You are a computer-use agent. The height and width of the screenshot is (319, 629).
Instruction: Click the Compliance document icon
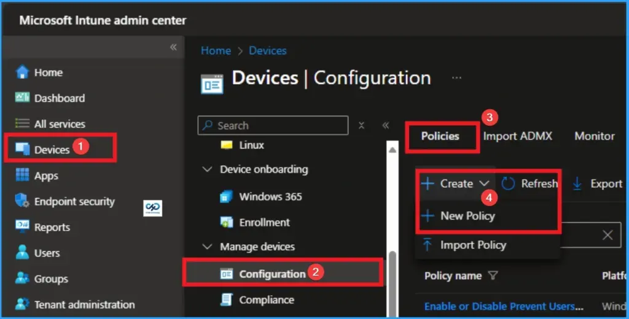(227, 299)
